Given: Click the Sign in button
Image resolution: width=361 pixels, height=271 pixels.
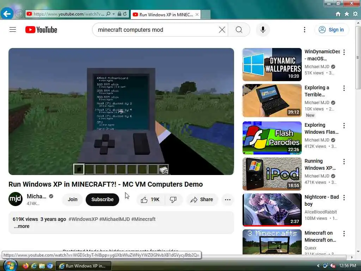Looking at the screenshot, I should pyautogui.click(x=331, y=30).
